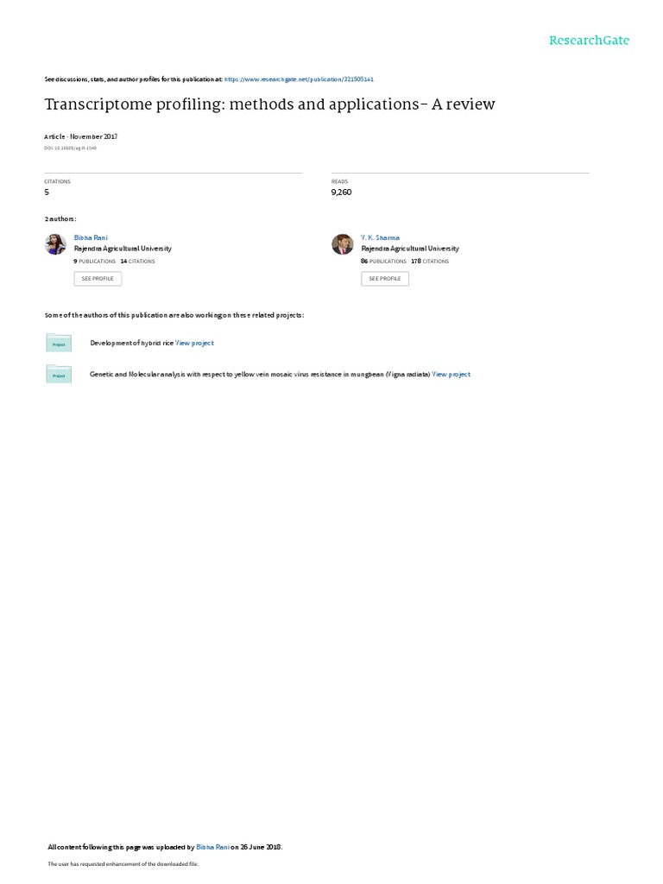
Task: Click Bibha Rani's profile photo
Action: coord(55,244)
